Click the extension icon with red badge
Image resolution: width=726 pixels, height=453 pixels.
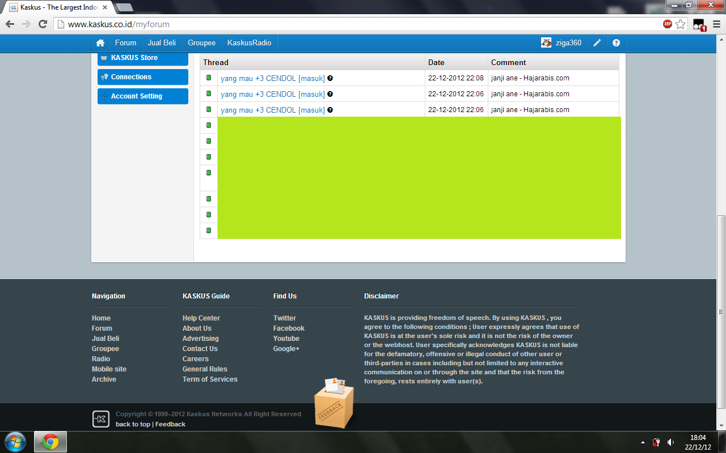click(x=699, y=24)
